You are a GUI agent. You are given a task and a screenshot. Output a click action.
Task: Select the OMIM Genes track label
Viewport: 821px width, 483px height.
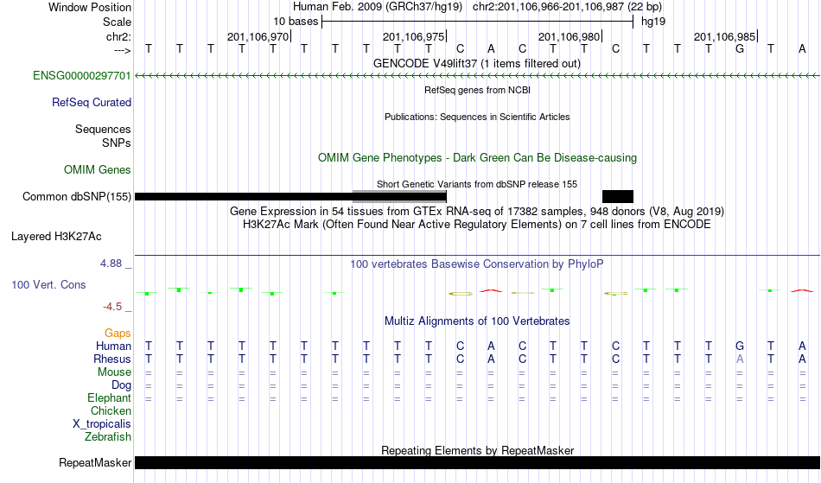[98, 170]
